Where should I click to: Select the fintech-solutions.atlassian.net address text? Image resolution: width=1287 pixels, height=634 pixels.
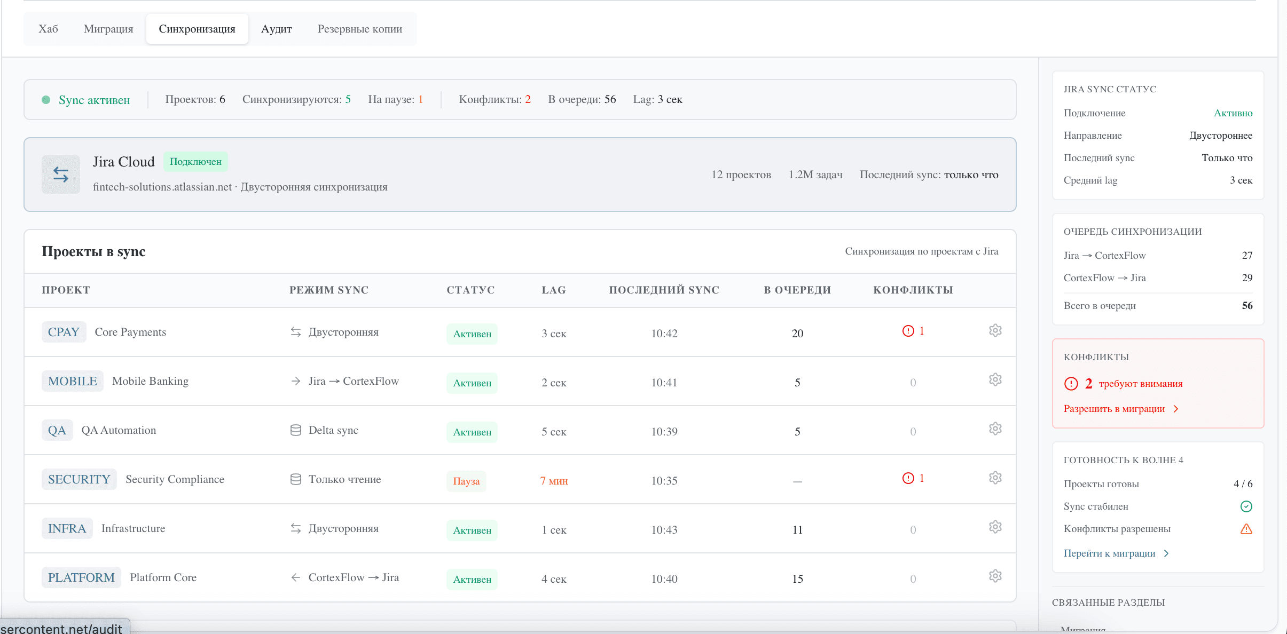[161, 187]
